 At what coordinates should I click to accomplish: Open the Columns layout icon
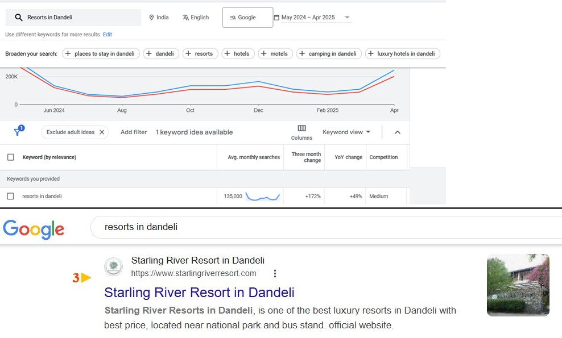point(301,129)
